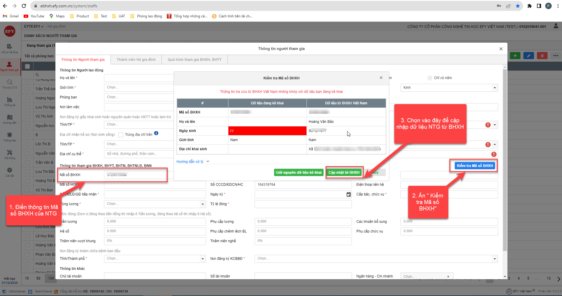Open Tra cứu C12 sidebar icon
This screenshot has height=296, width=562.
click(9, 82)
